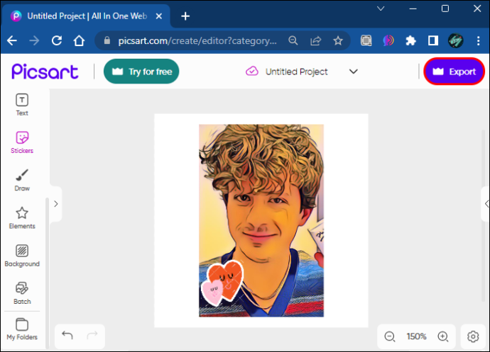The height and width of the screenshot is (352, 490).
Task: Select the Untitled Project browser tab
Action: 87,16
